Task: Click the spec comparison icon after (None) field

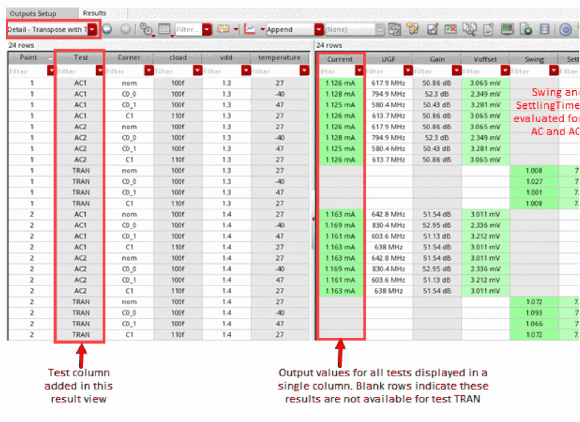Action: click(394, 29)
